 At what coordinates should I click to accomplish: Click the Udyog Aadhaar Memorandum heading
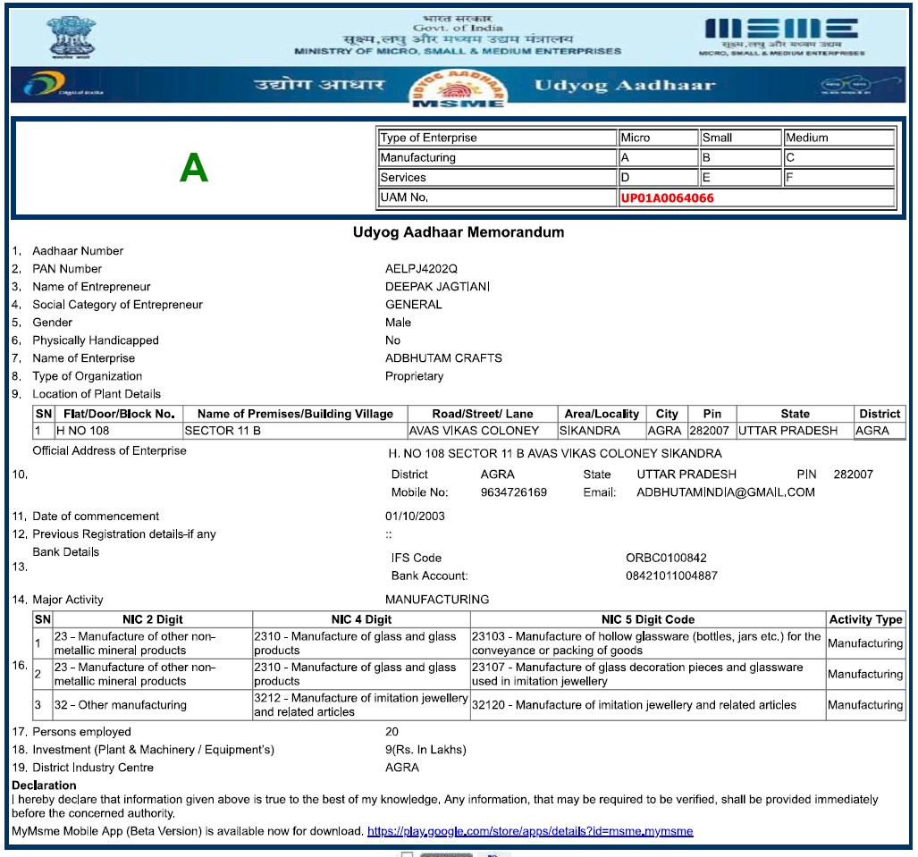tap(459, 232)
